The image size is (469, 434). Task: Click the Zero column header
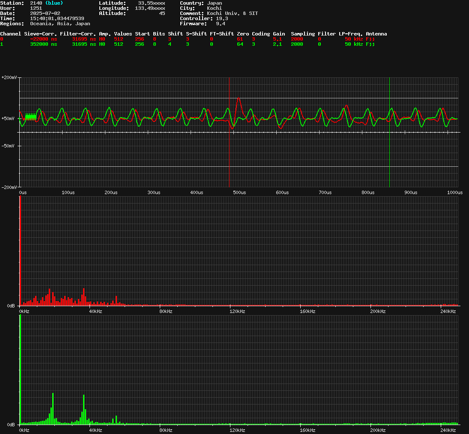(x=243, y=34)
